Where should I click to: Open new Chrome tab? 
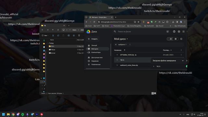point(116,17)
